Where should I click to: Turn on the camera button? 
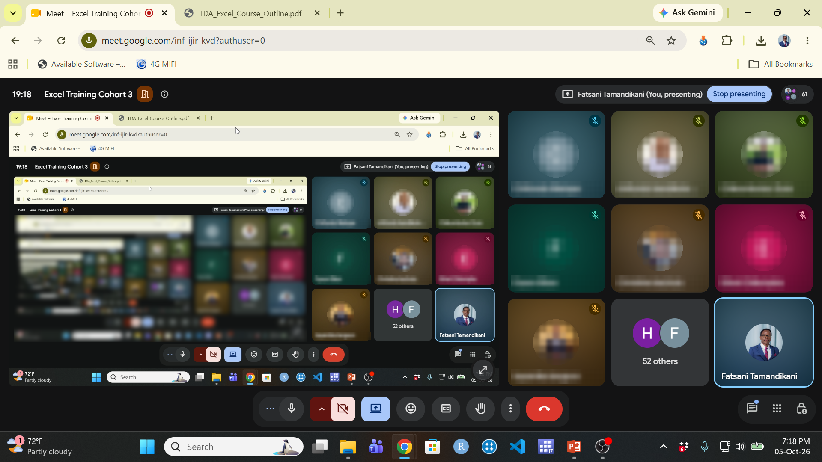pos(343,409)
